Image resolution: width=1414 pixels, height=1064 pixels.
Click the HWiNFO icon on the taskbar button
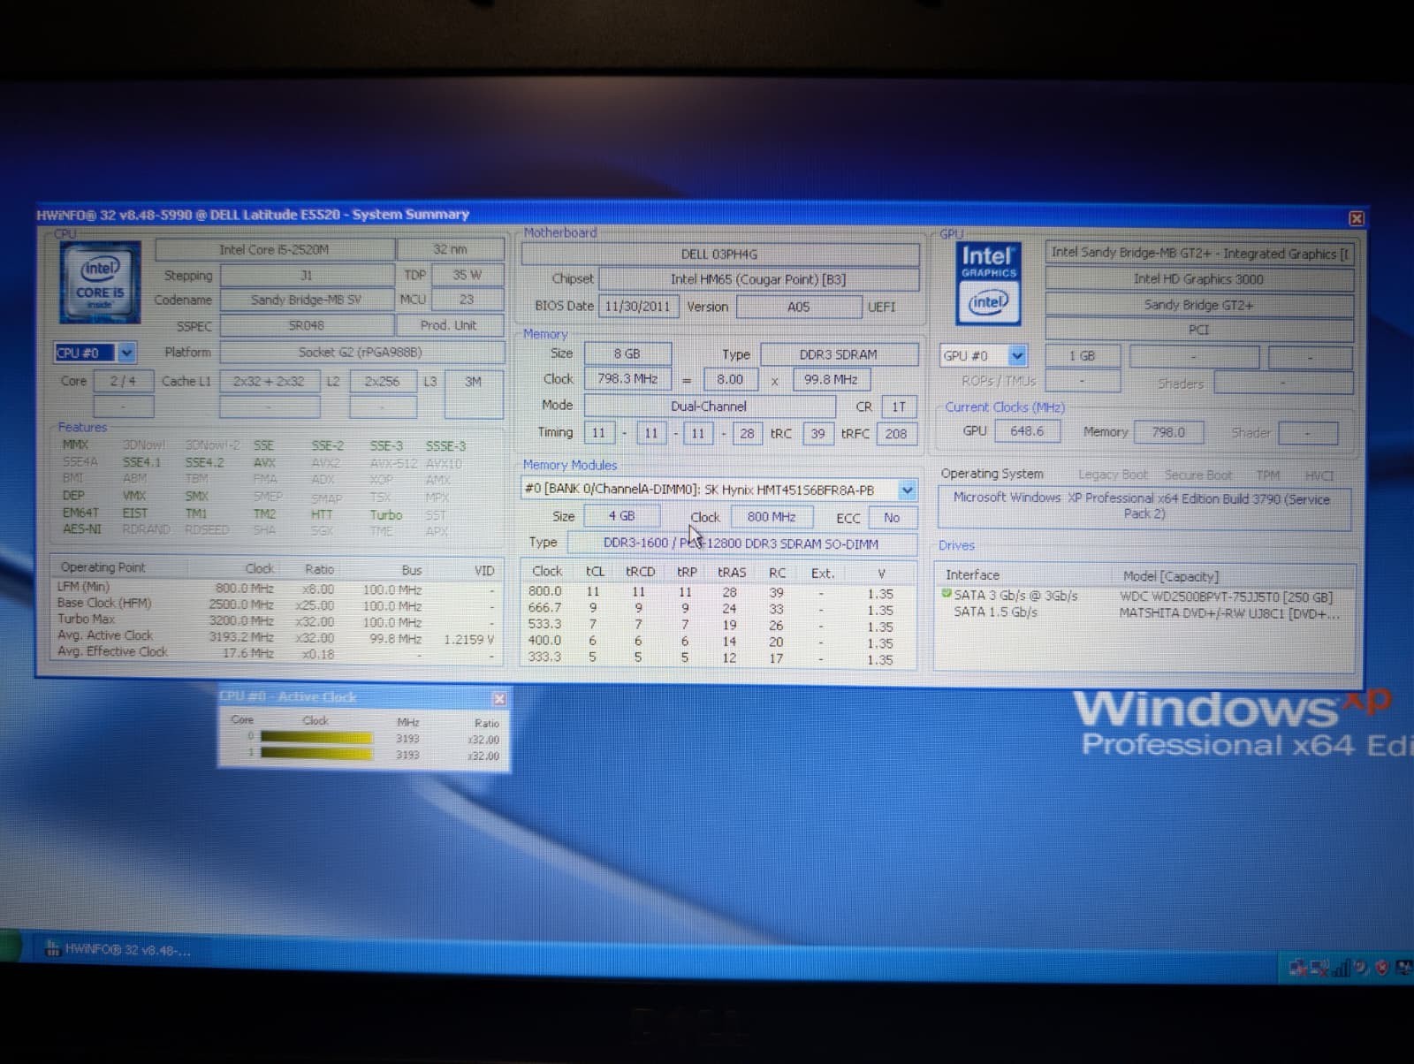click(x=52, y=949)
